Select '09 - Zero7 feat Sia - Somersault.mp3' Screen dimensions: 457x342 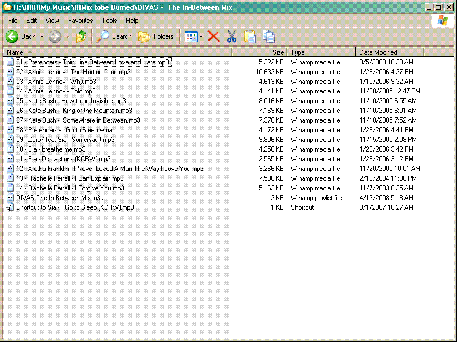(x=65, y=140)
